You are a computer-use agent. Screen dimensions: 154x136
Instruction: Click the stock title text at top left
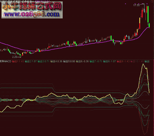click(17, 1)
